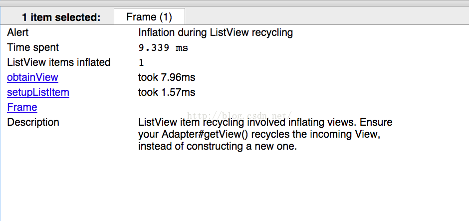The image size is (469, 221).
Task: Click the blog.csdn.net watermark text
Action: click(239, 115)
